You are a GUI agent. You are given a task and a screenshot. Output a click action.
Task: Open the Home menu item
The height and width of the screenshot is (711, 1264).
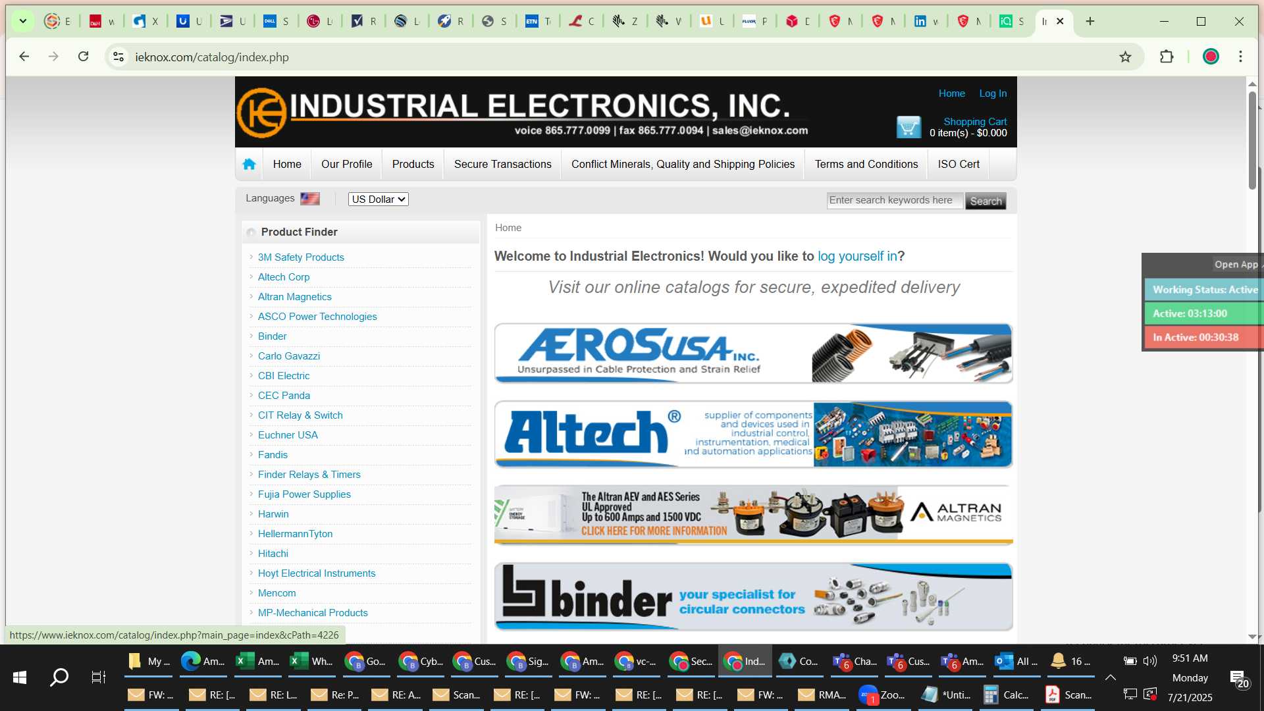point(287,164)
